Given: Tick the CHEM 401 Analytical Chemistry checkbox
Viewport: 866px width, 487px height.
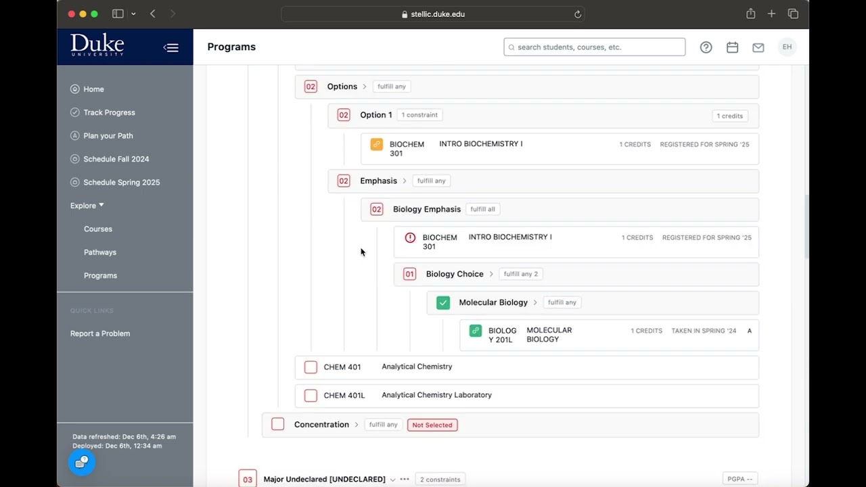Looking at the screenshot, I should (x=311, y=367).
